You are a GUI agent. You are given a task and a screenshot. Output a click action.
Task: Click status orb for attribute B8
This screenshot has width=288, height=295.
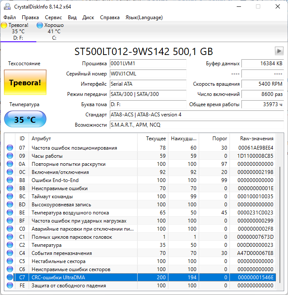pos(10,180)
